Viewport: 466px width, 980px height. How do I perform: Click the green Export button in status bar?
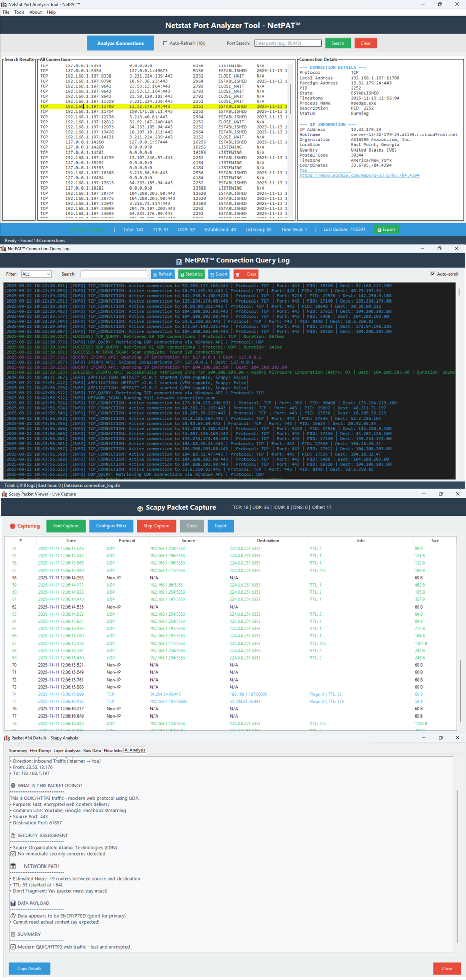click(386, 230)
